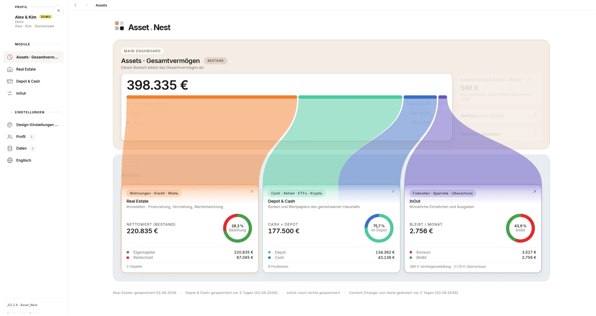Open the Real Estate module in the sidebar
Viewport: 596px width, 316px height.
pos(33,69)
